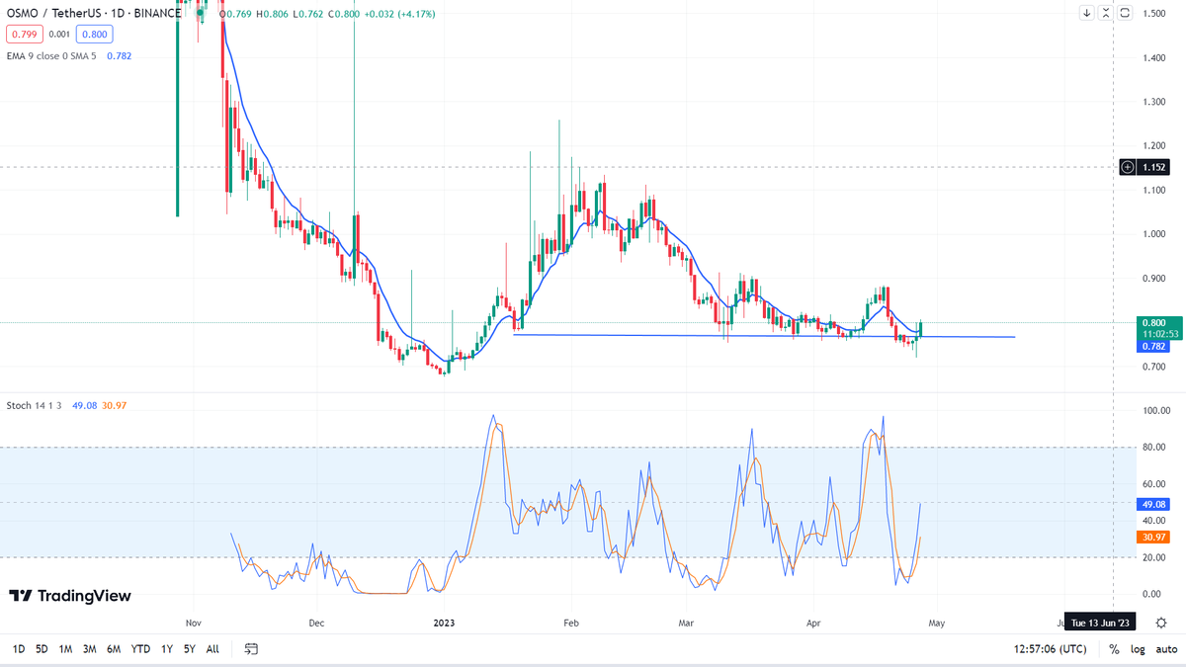Click the May label on time axis
The image size is (1186, 667).
pos(938,624)
